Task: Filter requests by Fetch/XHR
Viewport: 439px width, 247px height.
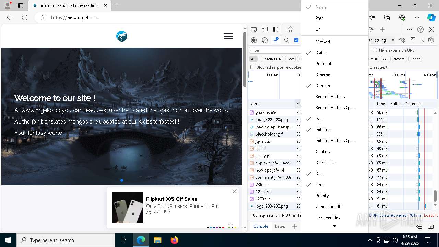Action: click(x=272, y=59)
